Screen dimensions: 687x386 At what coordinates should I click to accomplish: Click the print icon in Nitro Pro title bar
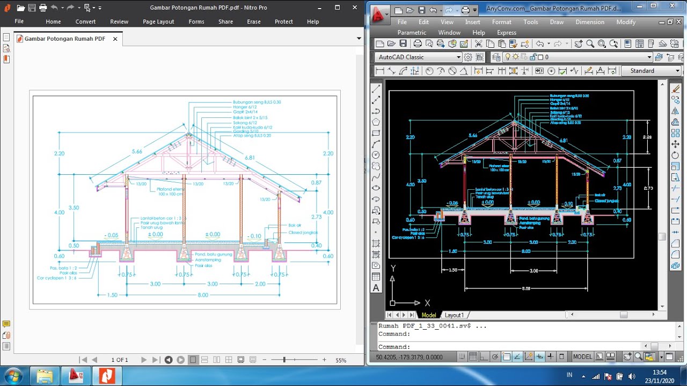tap(42, 8)
